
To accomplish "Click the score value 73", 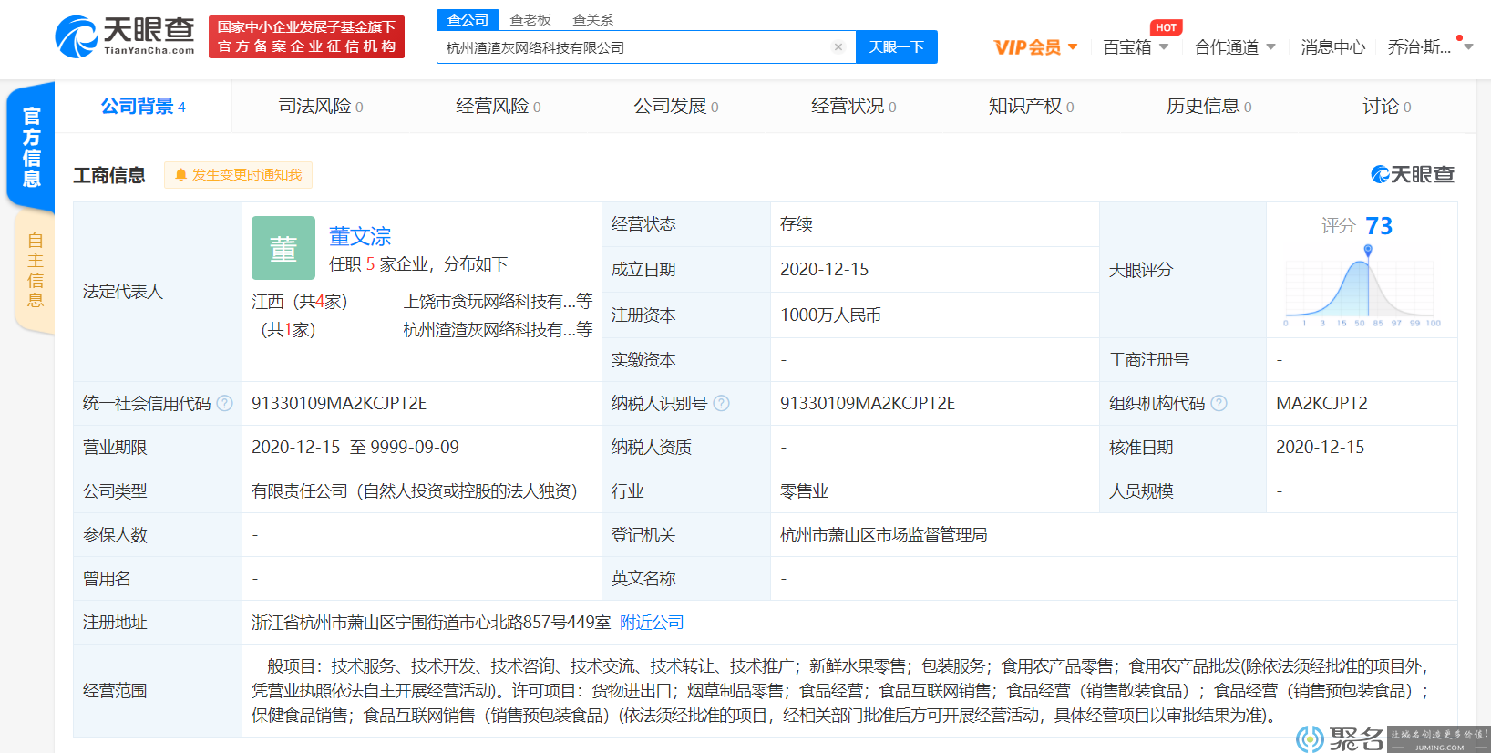I will point(1379,226).
